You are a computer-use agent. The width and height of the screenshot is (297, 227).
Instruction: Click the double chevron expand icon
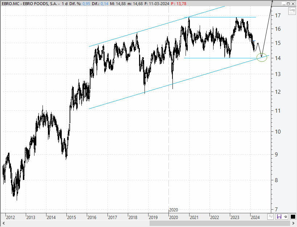(x=270, y=217)
